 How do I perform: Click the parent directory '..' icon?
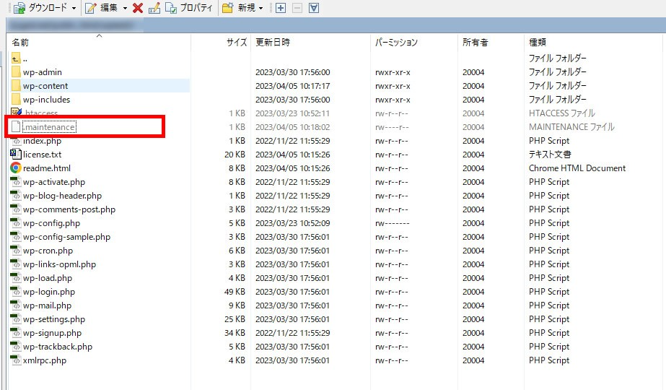[16, 58]
